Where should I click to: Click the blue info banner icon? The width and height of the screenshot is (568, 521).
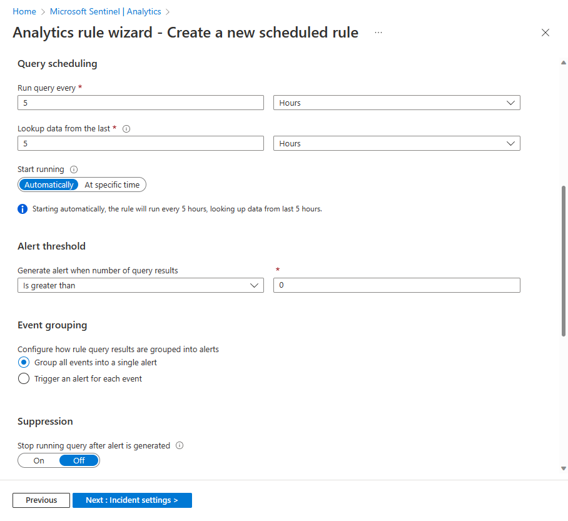23,208
